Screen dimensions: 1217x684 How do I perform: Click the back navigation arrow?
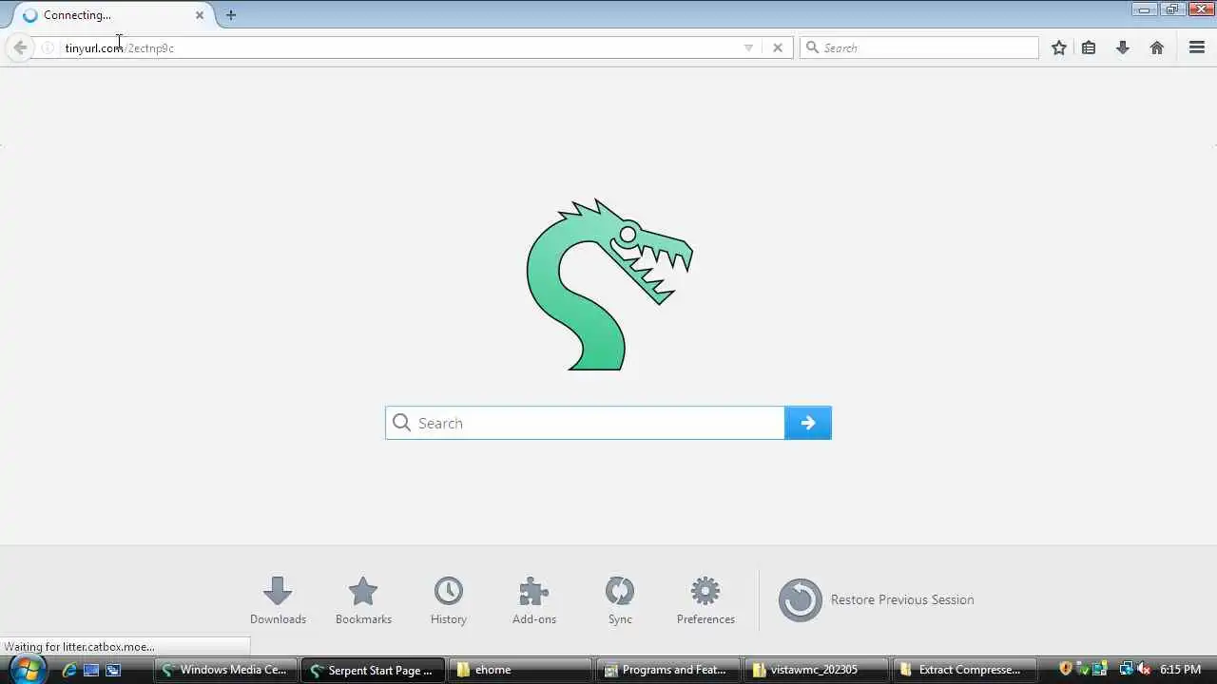coord(20,47)
